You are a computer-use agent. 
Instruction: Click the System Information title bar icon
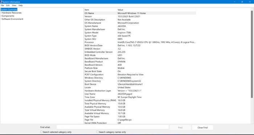pos(1,2)
